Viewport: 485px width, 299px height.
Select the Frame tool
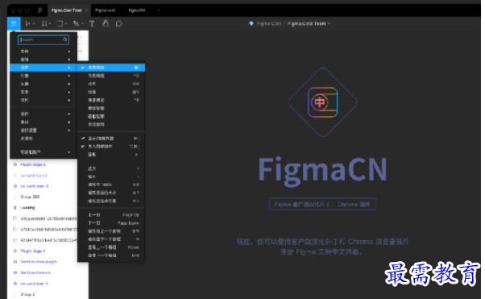click(x=44, y=23)
